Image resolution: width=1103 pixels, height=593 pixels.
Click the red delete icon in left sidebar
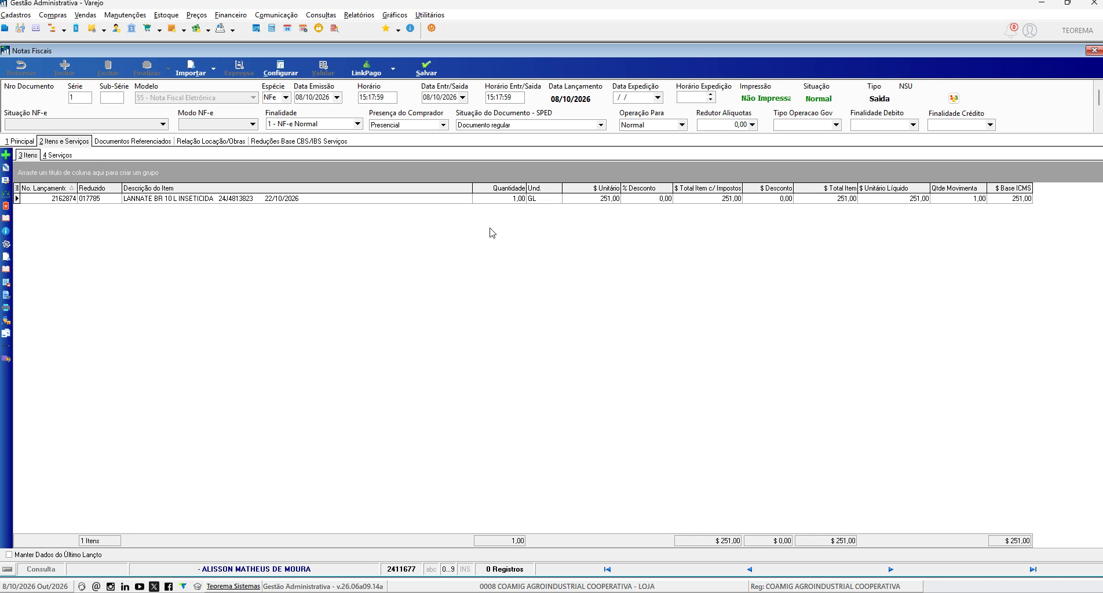click(x=6, y=206)
